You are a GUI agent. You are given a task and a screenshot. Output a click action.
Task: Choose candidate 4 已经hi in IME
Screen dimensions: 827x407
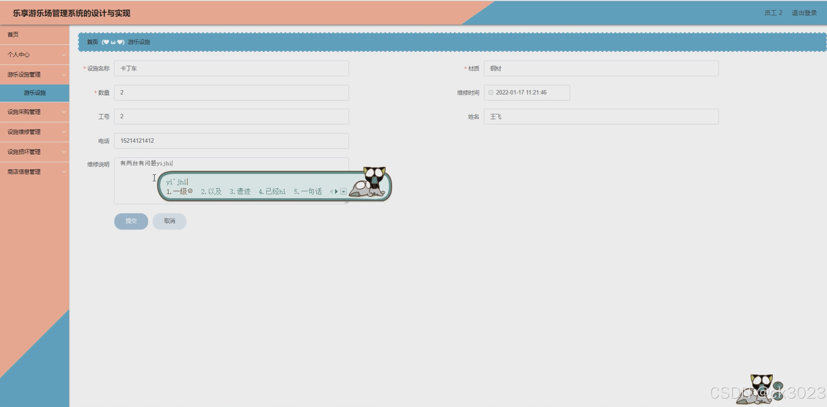(x=272, y=191)
